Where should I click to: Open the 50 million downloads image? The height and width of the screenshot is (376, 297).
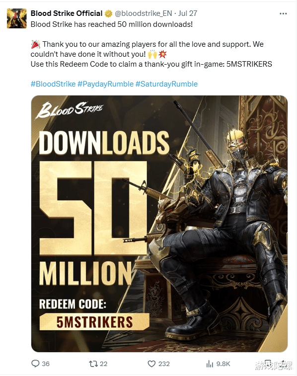click(159, 224)
